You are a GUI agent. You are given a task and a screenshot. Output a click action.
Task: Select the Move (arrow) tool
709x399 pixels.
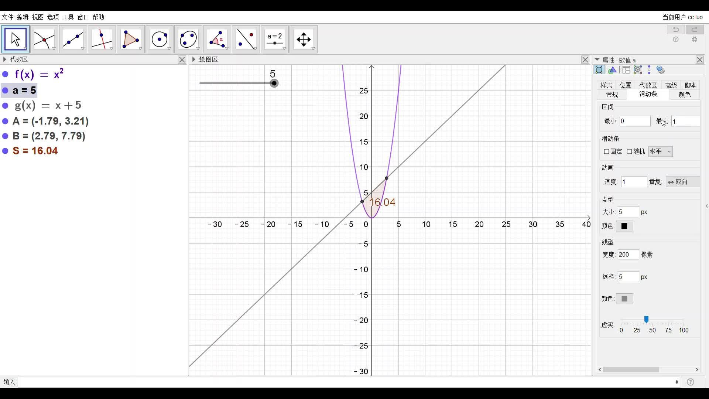pyautogui.click(x=16, y=39)
